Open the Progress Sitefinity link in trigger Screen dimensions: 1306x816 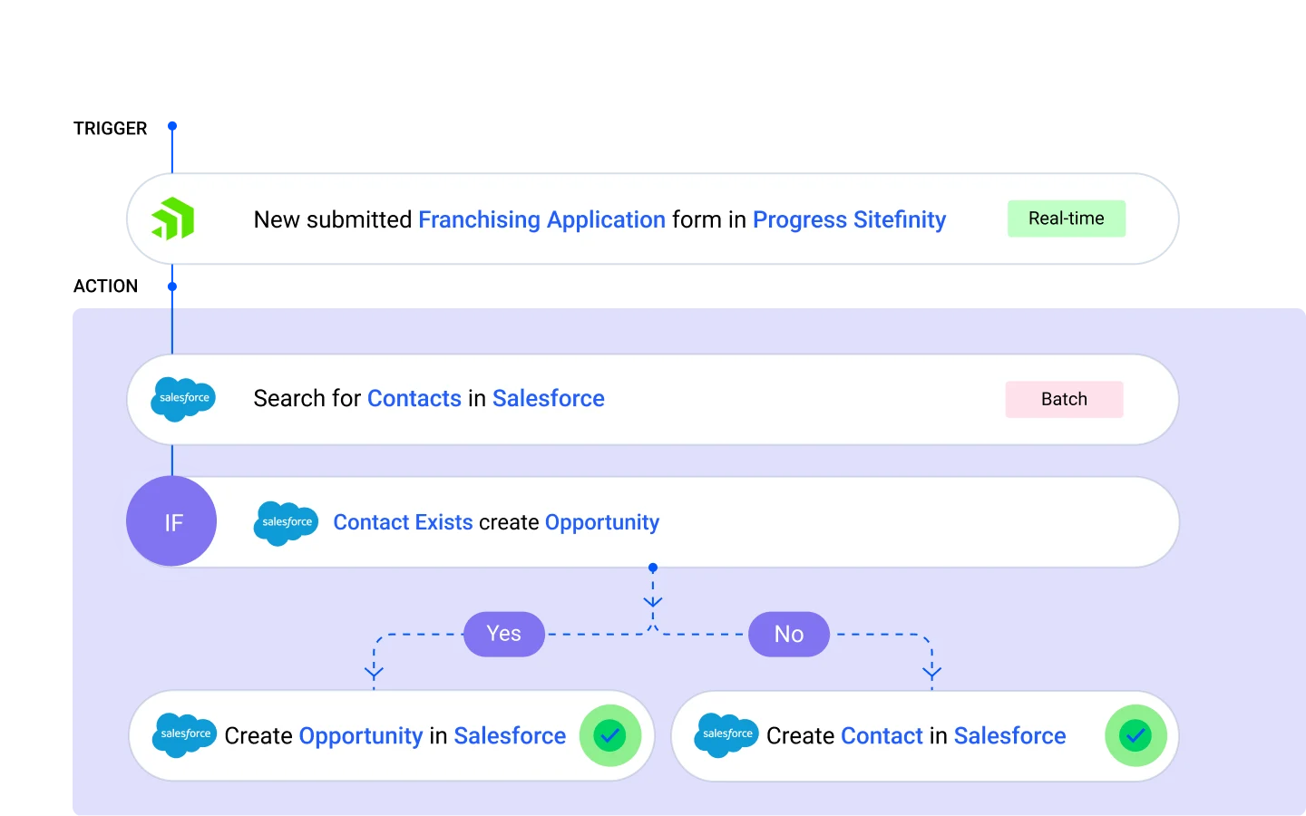tap(849, 220)
